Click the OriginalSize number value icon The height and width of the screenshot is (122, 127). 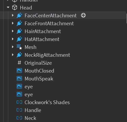click(19, 63)
